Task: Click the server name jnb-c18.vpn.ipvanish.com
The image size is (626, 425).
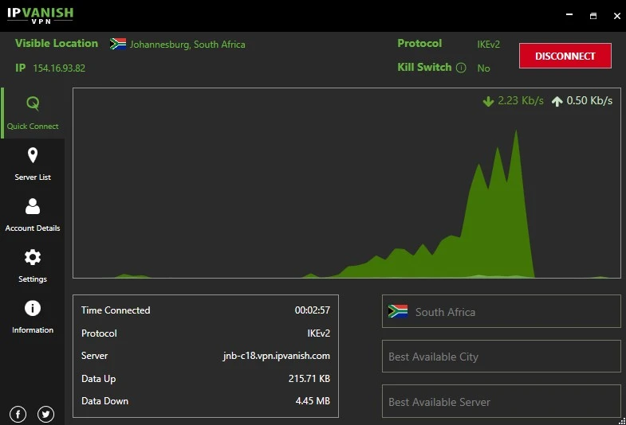Action: pos(276,356)
